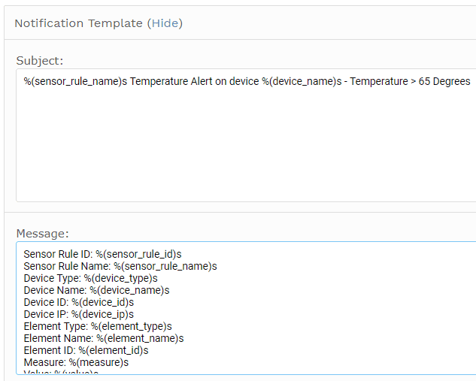Click the Element Type line in Message

point(98,326)
